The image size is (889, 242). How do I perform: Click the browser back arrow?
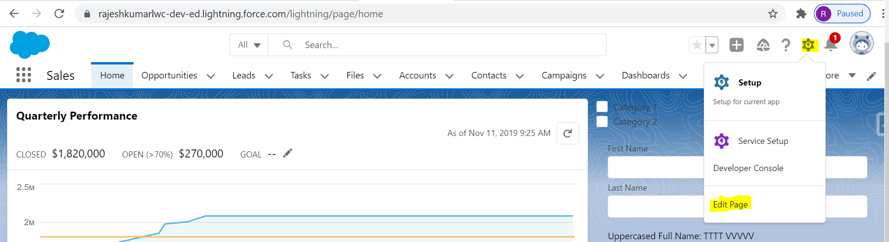pos(14,14)
